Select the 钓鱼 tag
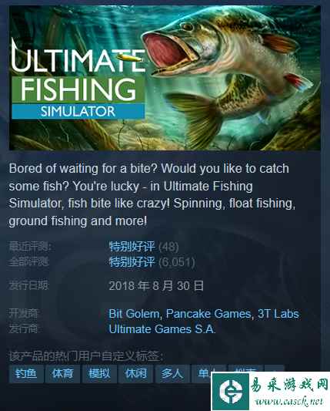This screenshot has height=411, width=330. [26, 374]
